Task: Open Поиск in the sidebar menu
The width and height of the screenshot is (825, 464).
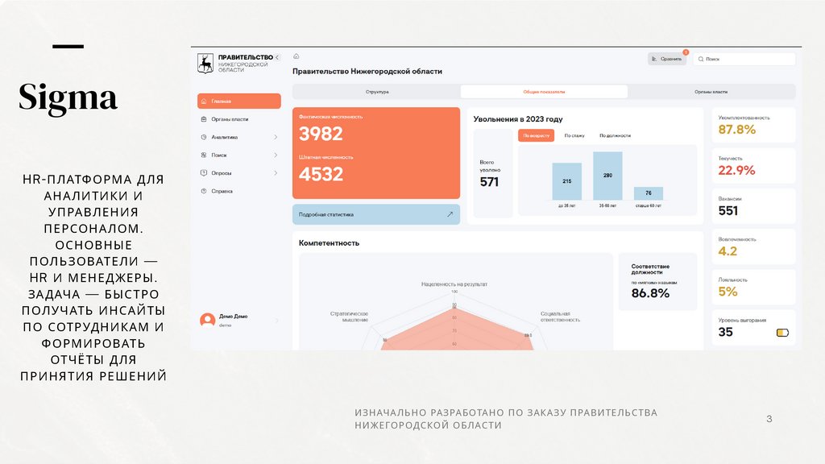Action: click(x=238, y=155)
